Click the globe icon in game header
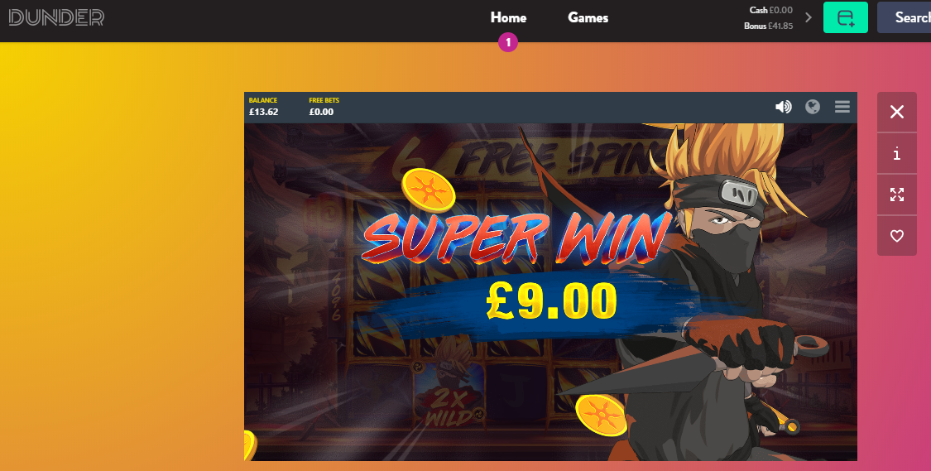931x471 pixels. pos(813,106)
